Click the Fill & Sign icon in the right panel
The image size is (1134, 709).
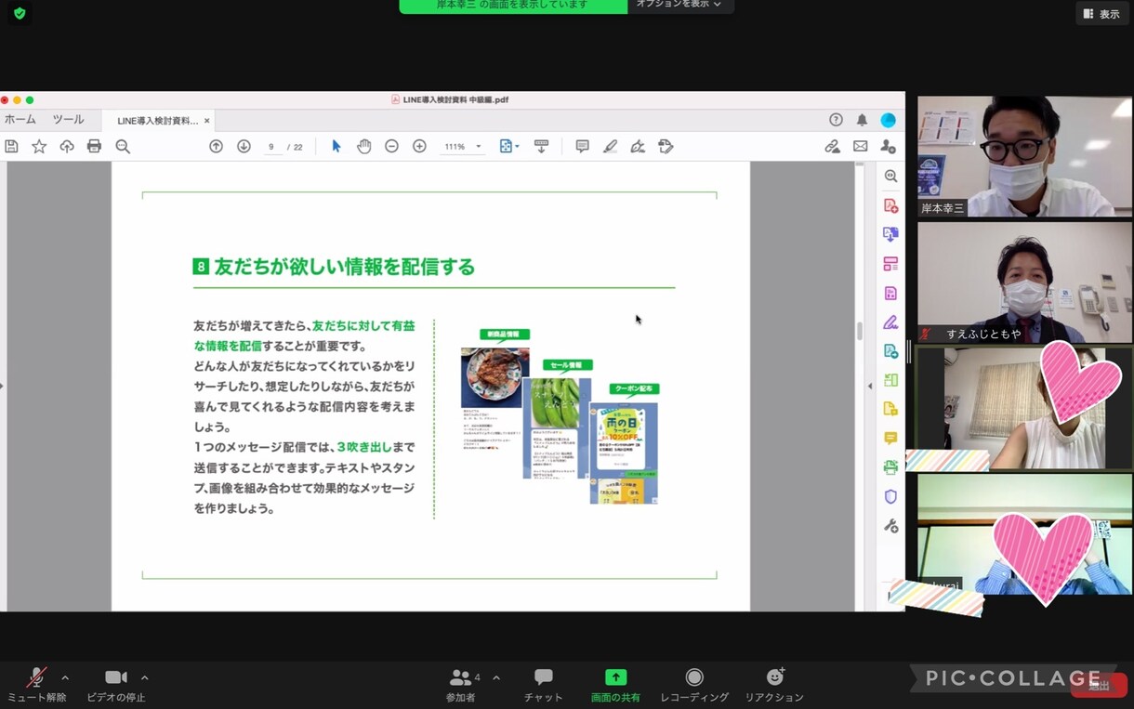coord(890,322)
